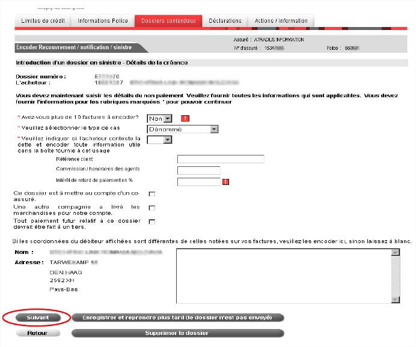This screenshot has height=347, width=416.
Task: Click the Intérêt de retard de paiement field
Action: 199,182
